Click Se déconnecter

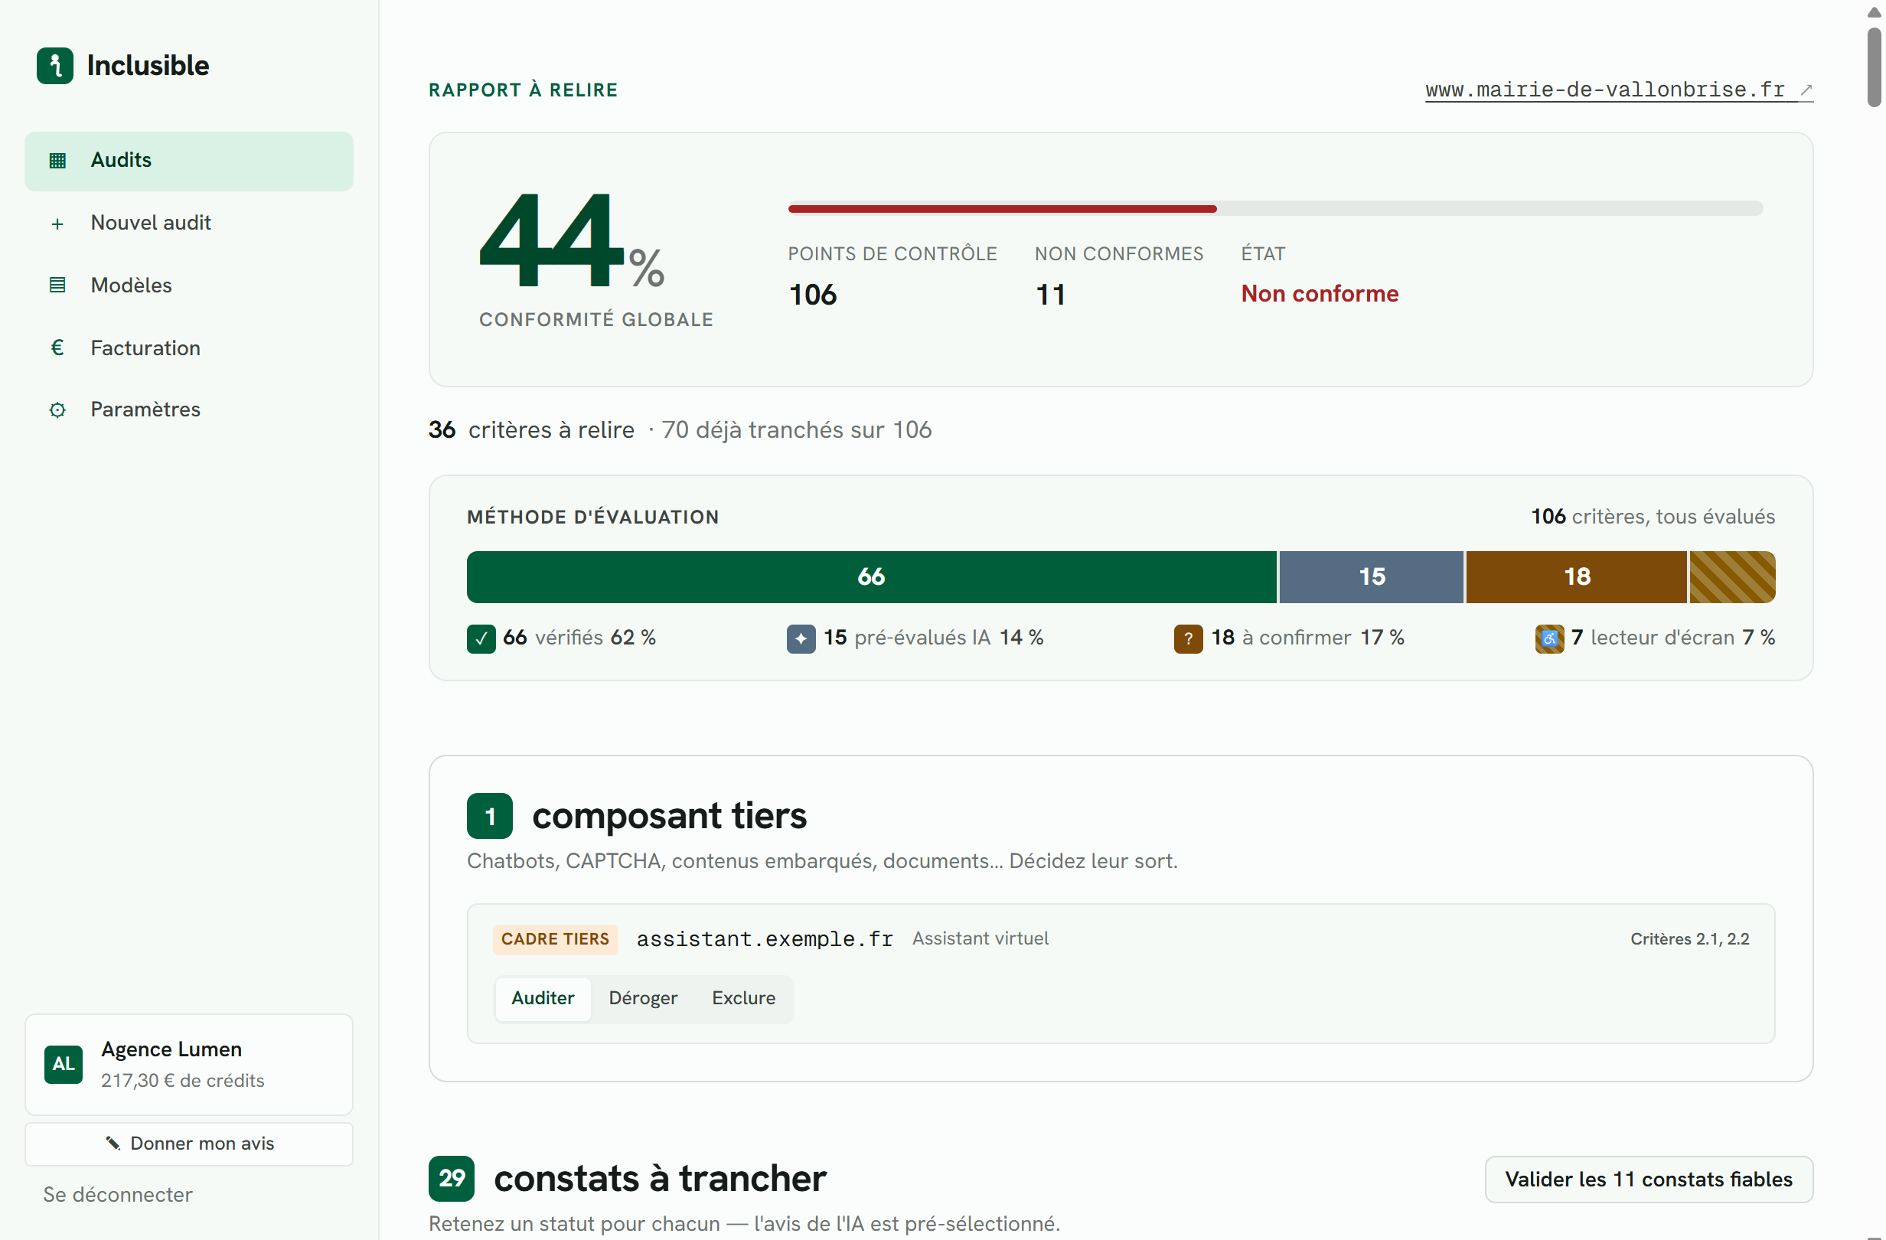tap(117, 1195)
